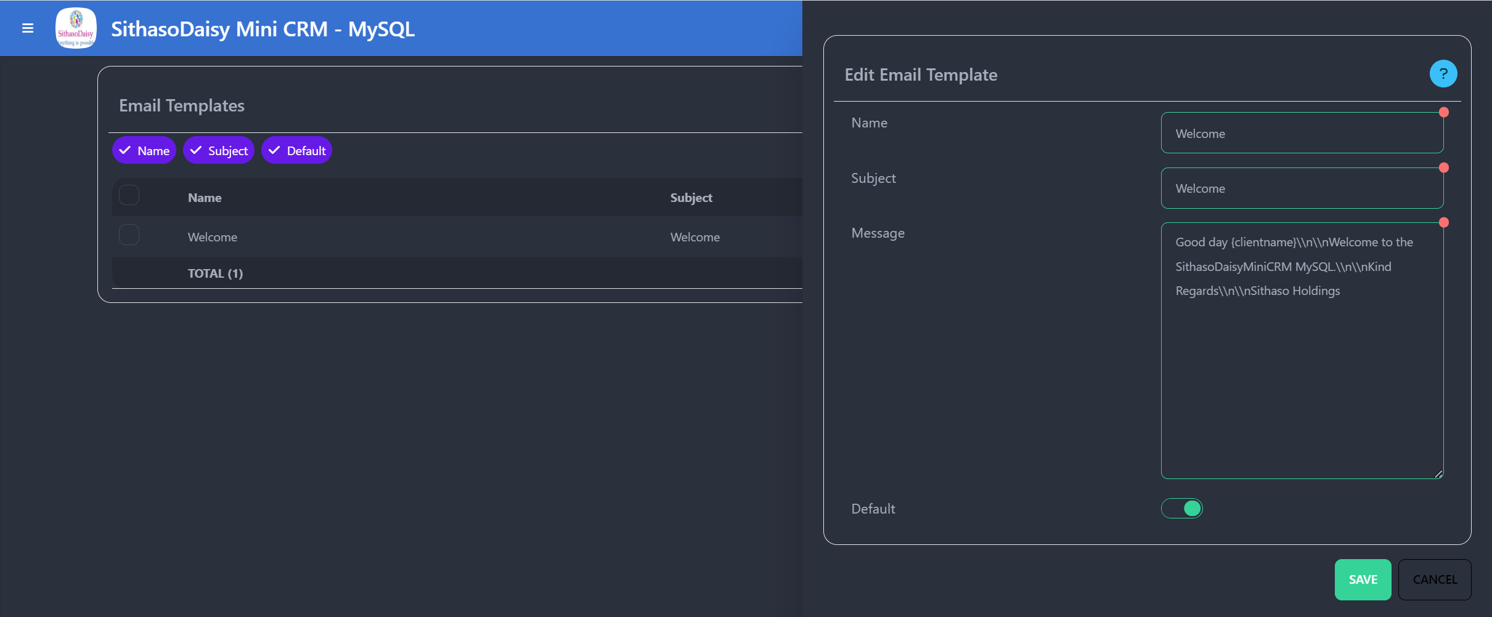
Task: Click the Default field label
Action: 873,509
